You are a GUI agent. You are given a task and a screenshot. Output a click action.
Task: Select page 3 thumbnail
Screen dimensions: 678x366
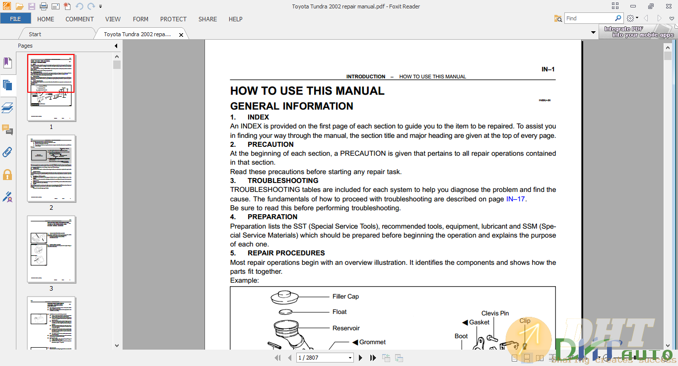click(x=51, y=249)
